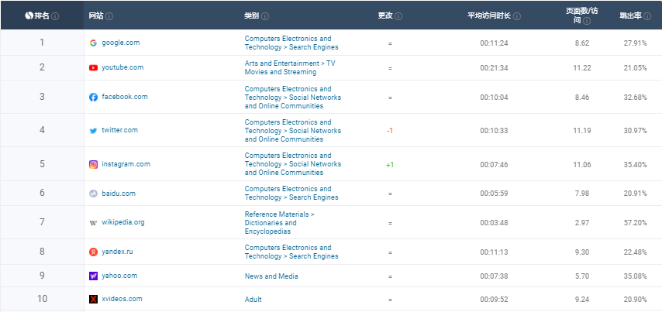Click the Facebook logo icon
Viewport: 662px width, 312px height.
pos(93,97)
